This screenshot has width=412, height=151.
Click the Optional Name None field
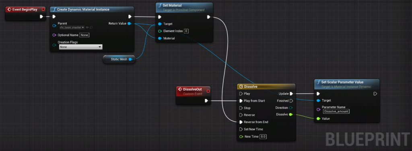click(x=84, y=35)
